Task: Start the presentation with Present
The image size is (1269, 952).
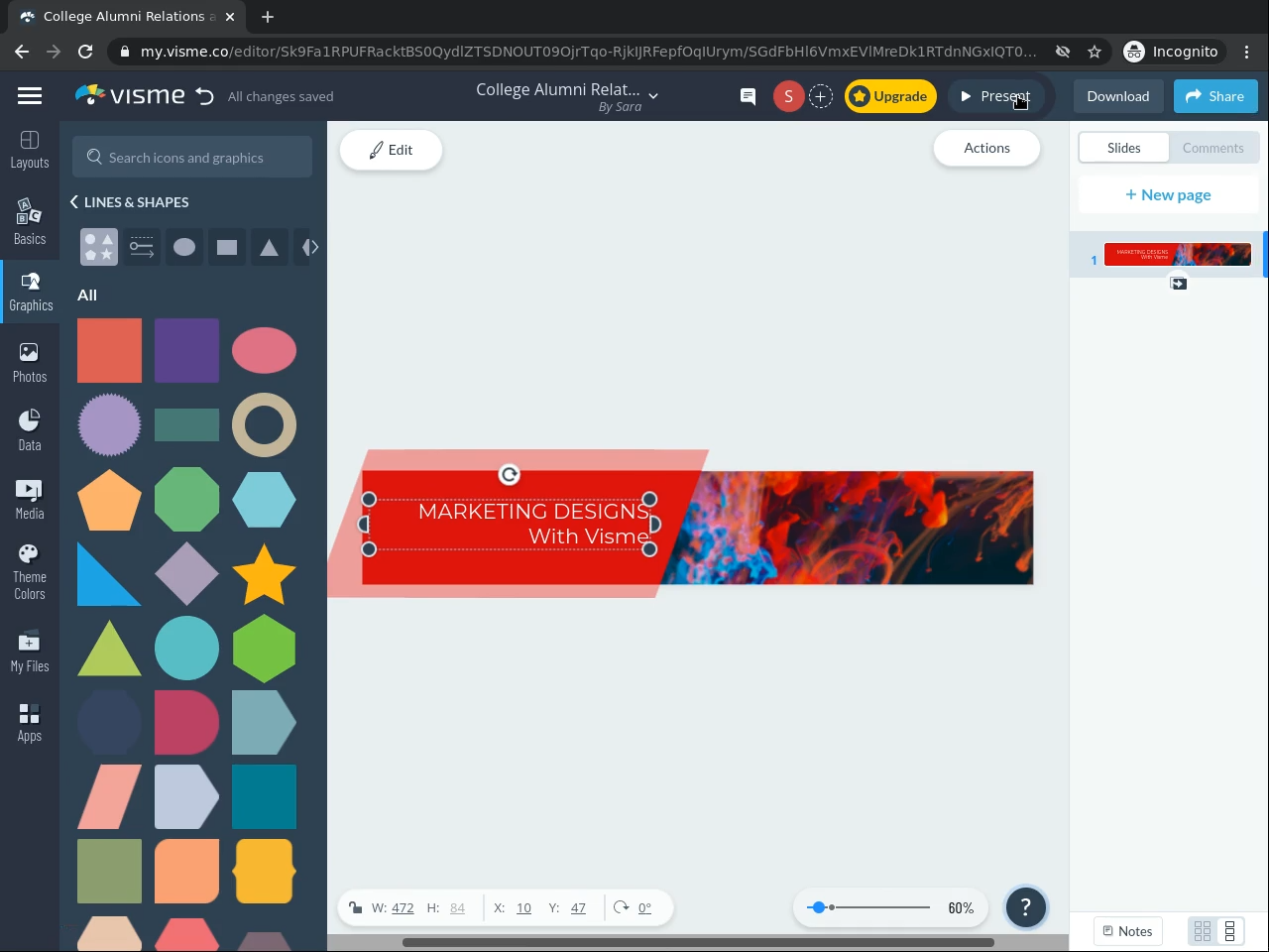Action: 995,96
